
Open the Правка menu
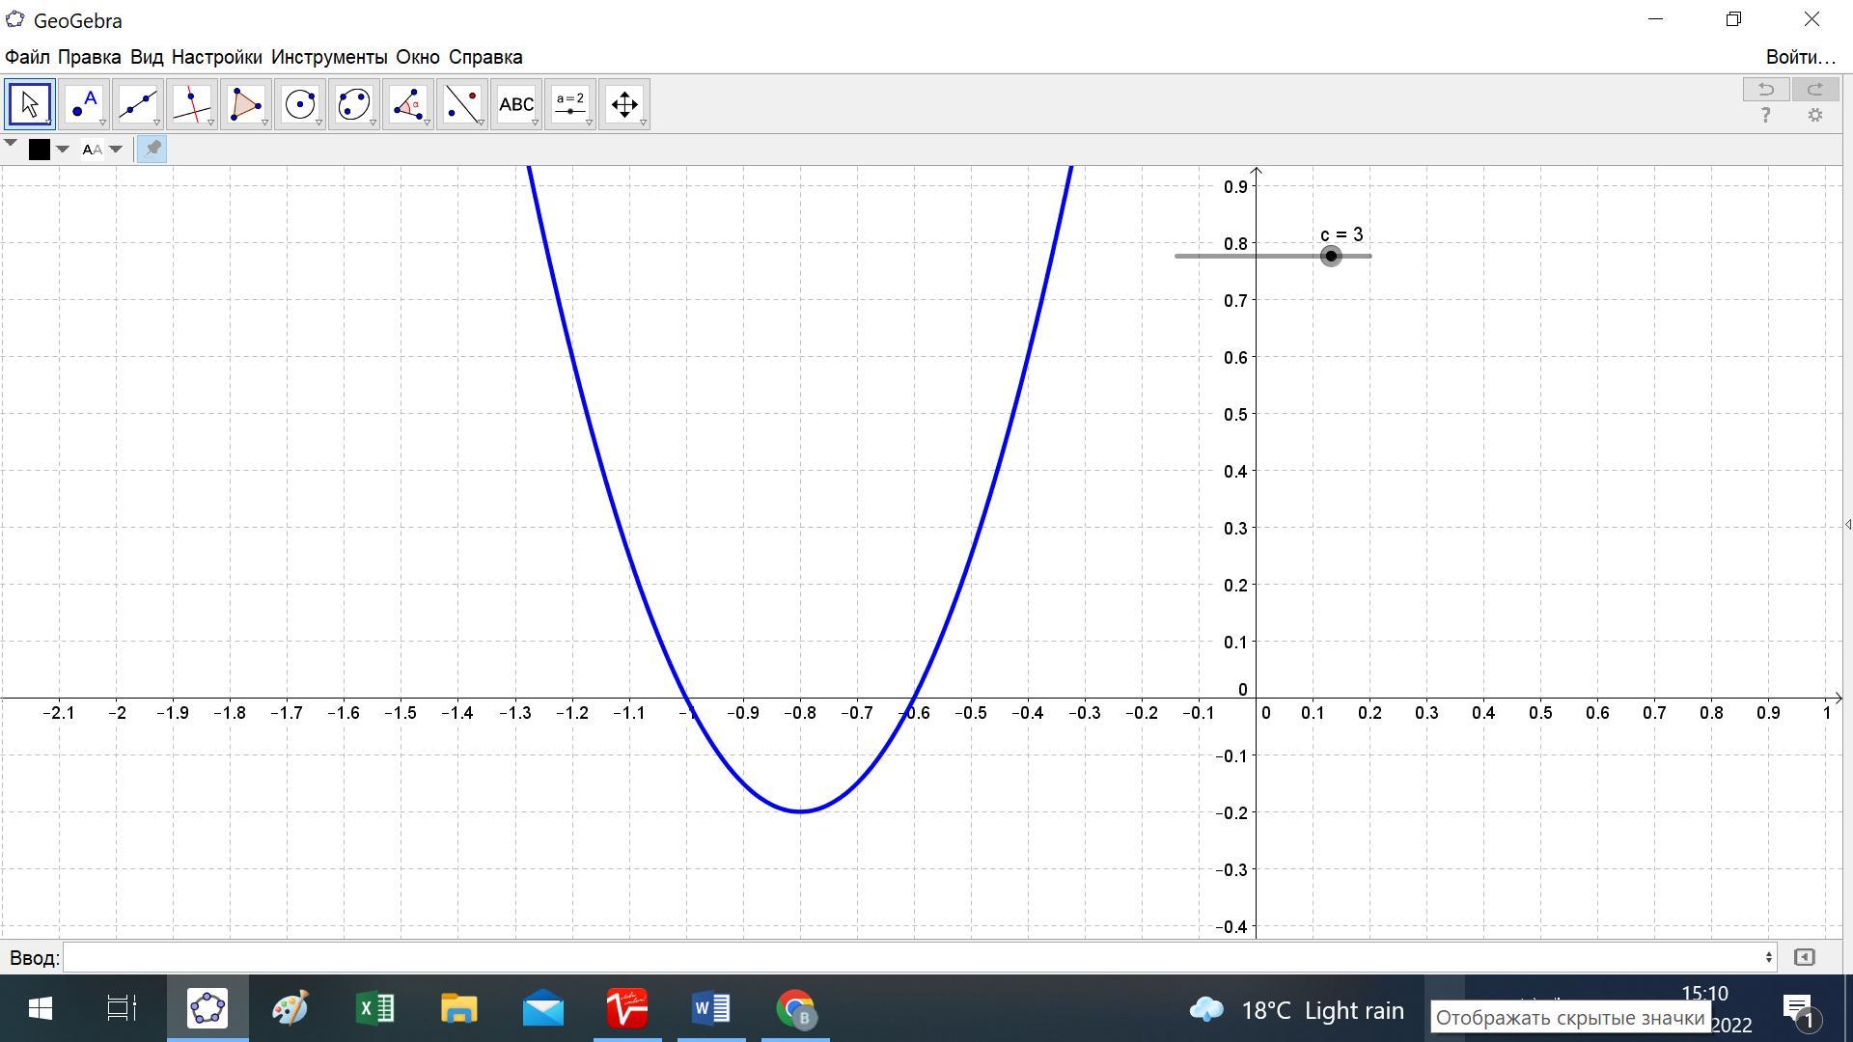coord(89,57)
